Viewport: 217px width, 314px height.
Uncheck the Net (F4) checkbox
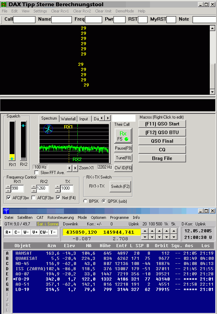click(x=58, y=197)
